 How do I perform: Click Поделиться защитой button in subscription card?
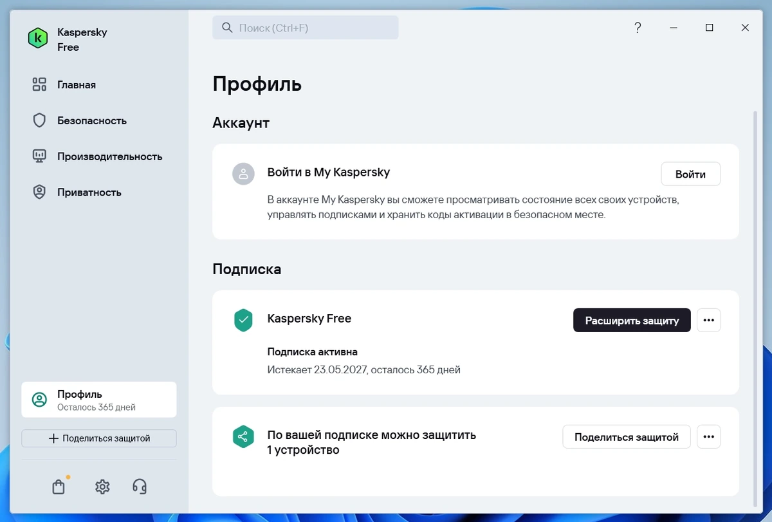pyautogui.click(x=627, y=437)
